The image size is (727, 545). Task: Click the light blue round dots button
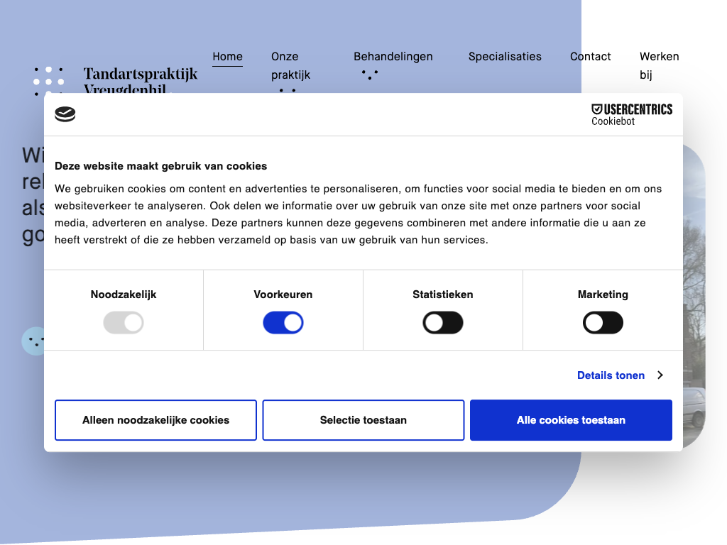tap(33, 341)
